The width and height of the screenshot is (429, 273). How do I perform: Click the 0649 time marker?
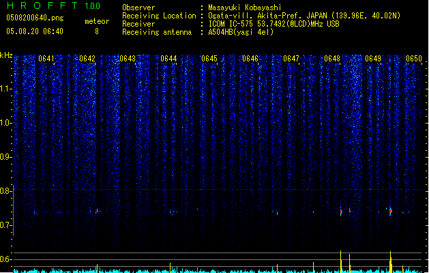(x=373, y=59)
